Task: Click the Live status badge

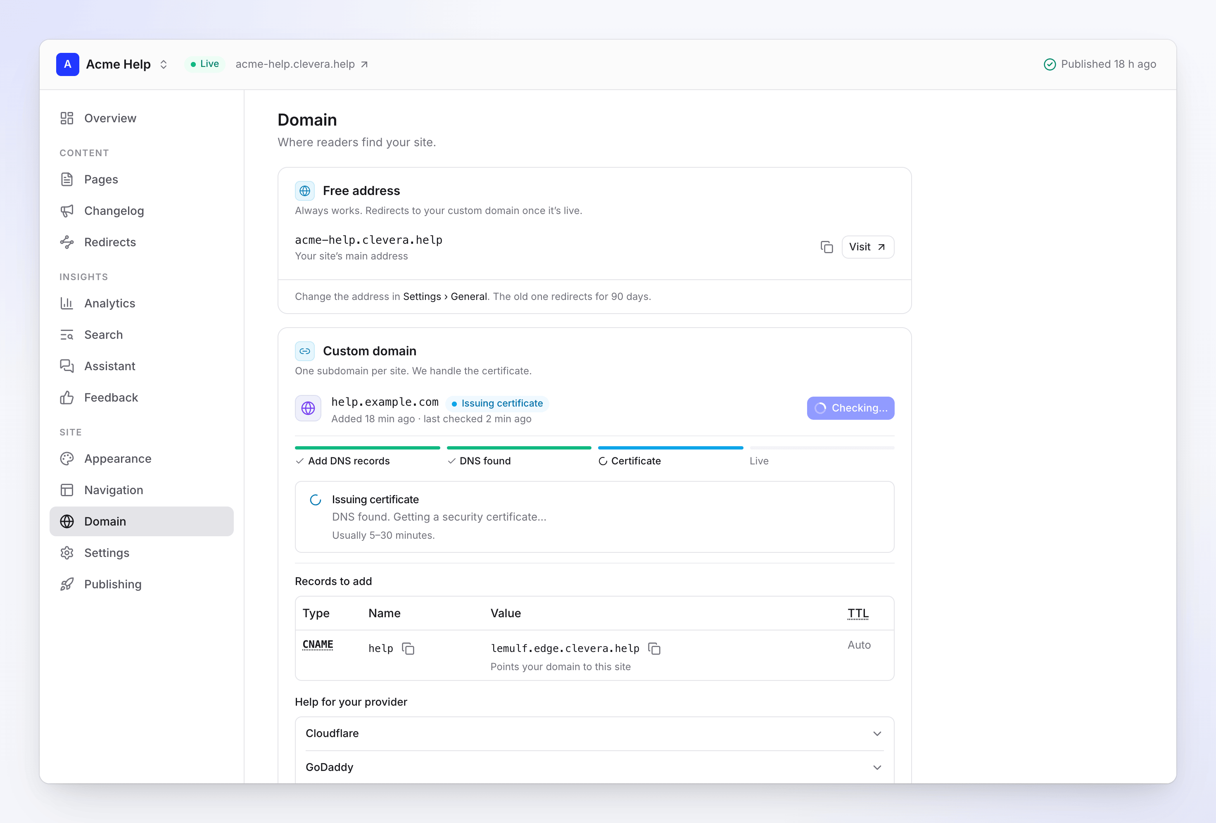Action: click(204, 64)
